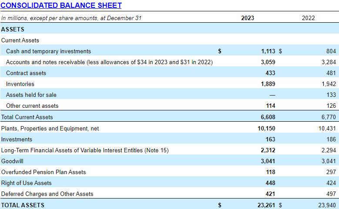Screen dimensions: 339x209
Task: Open the Consolidated Balance Sheet link
Action: pyautogui.click(x=61, y=5)
